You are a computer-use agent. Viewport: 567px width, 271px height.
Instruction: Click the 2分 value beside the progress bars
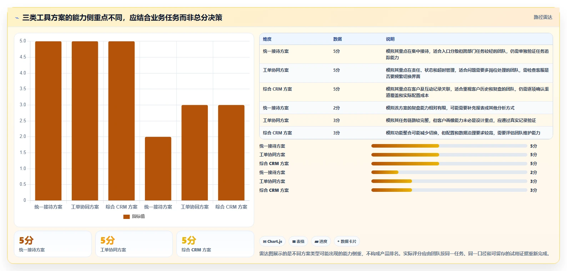(x=533, y=172)
